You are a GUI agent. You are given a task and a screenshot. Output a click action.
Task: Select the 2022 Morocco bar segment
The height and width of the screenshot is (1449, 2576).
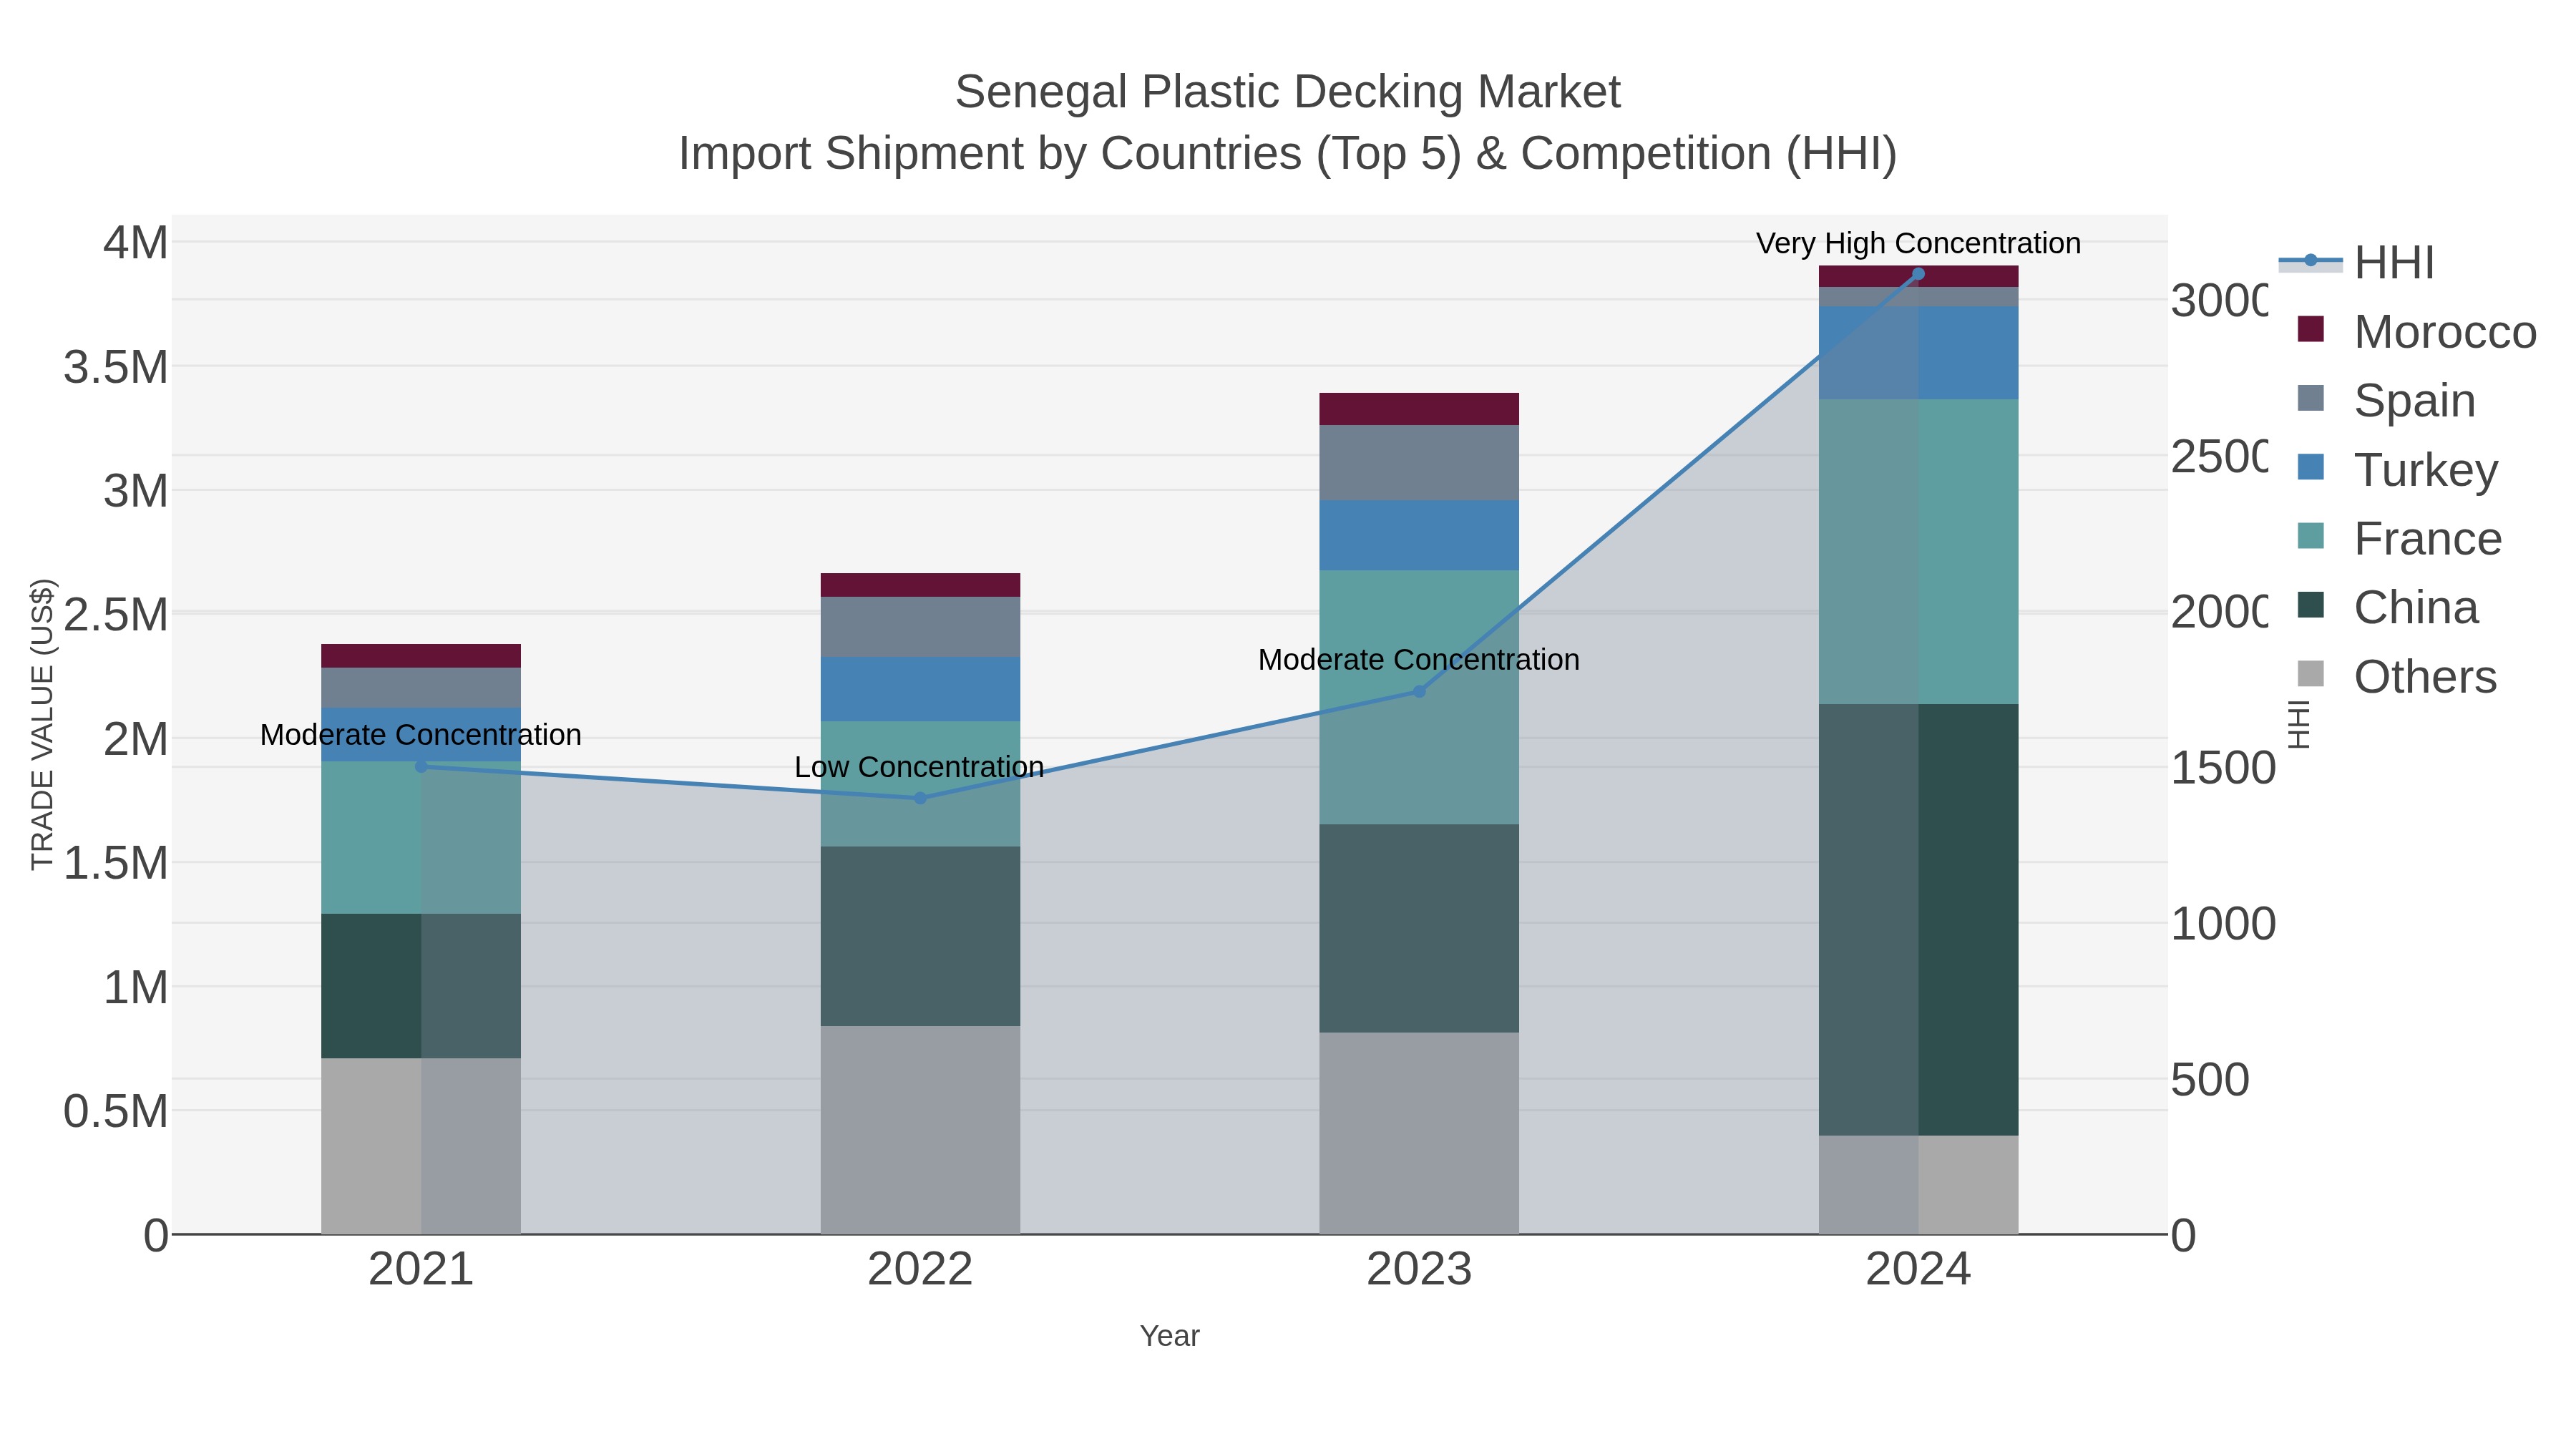tap(920, 585)
